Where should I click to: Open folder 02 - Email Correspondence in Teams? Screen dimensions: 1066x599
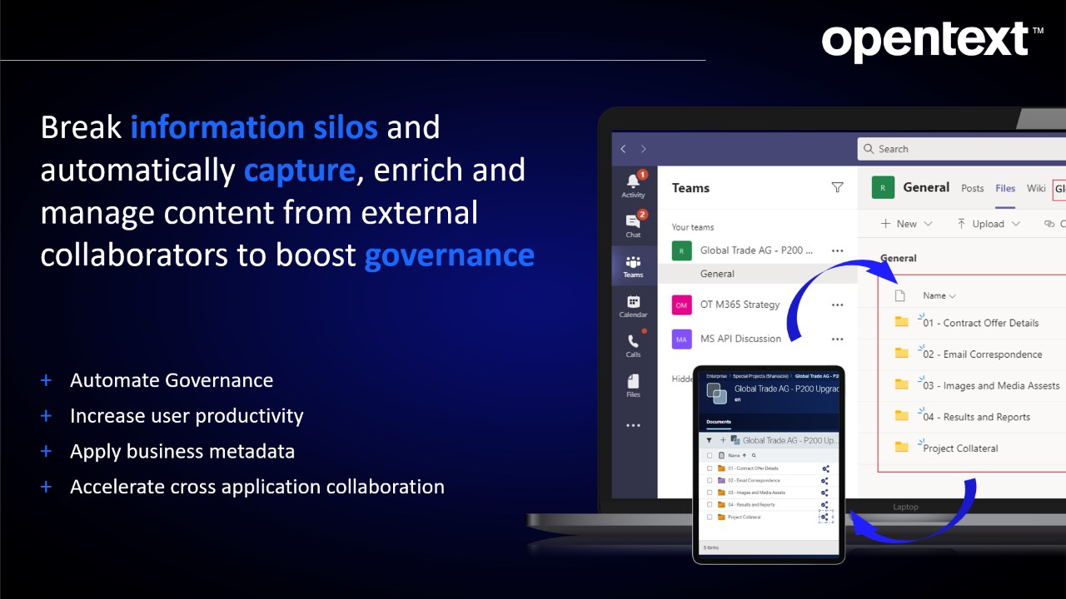pos(983,354)
